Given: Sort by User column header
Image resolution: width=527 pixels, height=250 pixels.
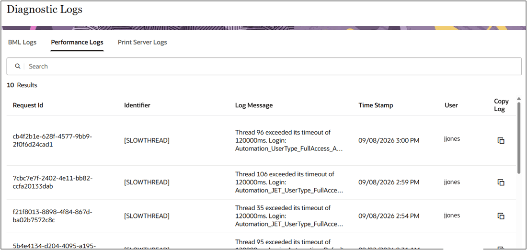Looking at the screenshot, I should (451, 105).
